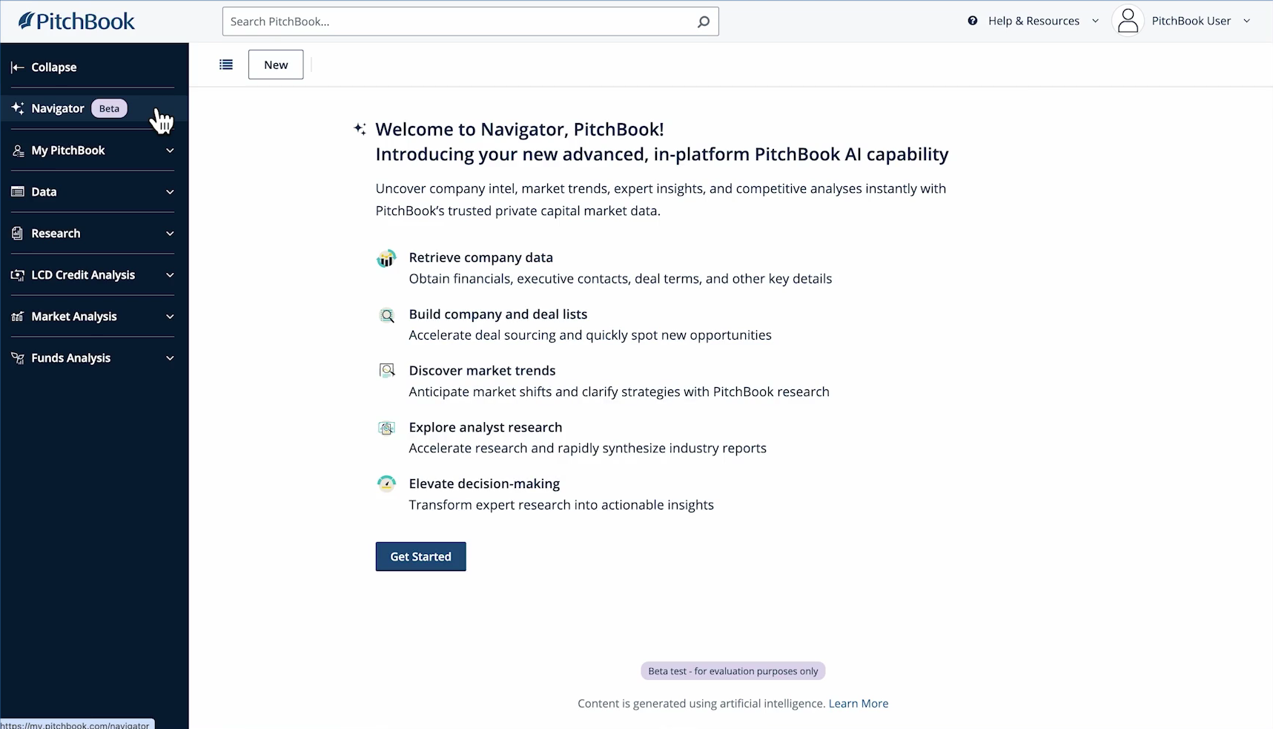Expand the Data section chevron
This screenshot has height=729, width=1273.
[170, 192]
